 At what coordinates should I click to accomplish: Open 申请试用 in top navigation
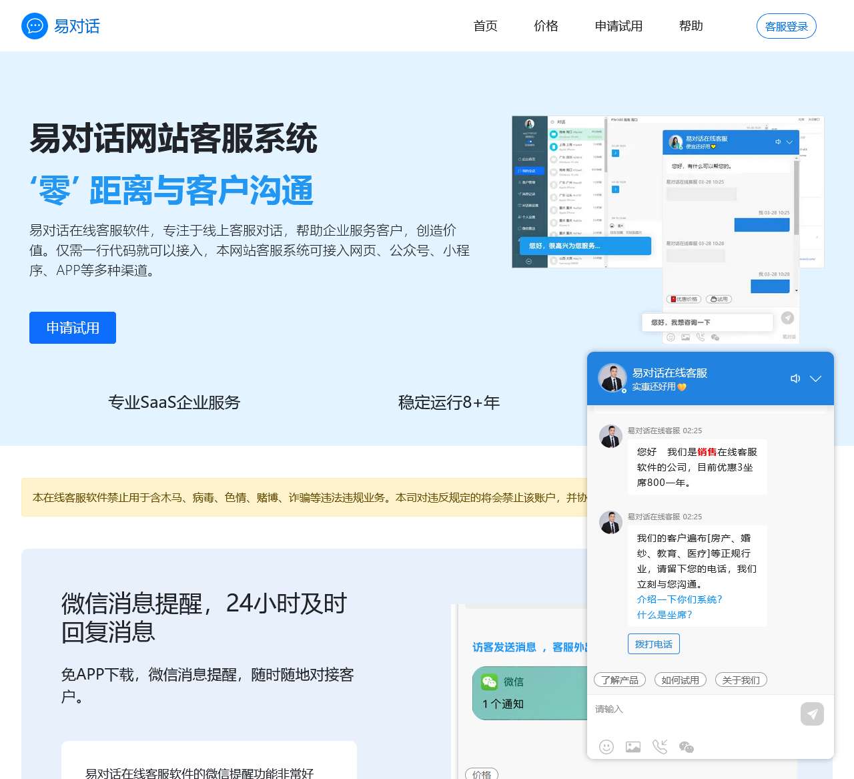pos(619,26)
